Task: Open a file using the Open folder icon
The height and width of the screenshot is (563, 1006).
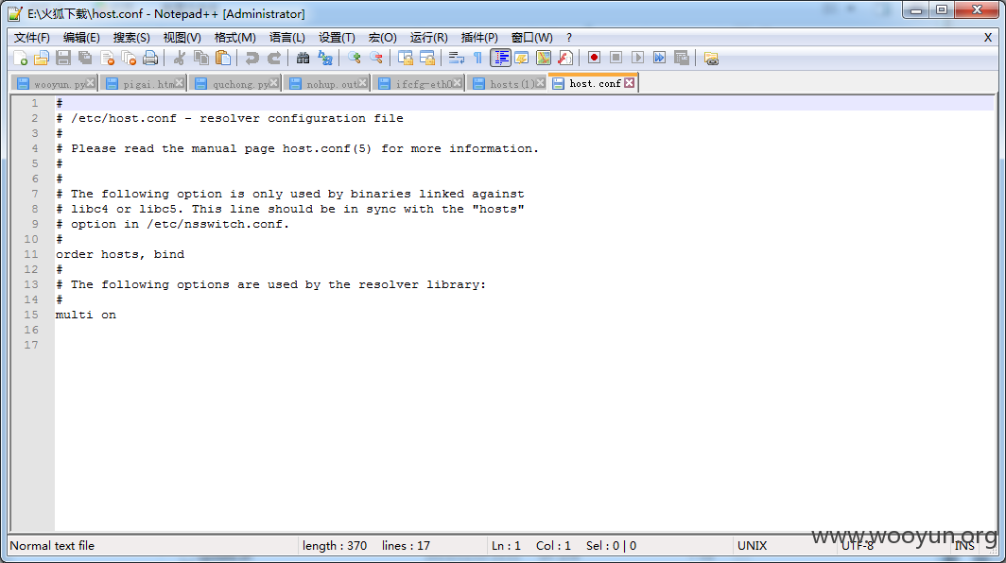Action: (42, 59)
